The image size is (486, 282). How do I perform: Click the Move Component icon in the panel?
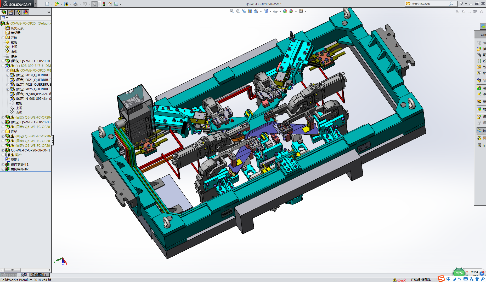[479, 73]
